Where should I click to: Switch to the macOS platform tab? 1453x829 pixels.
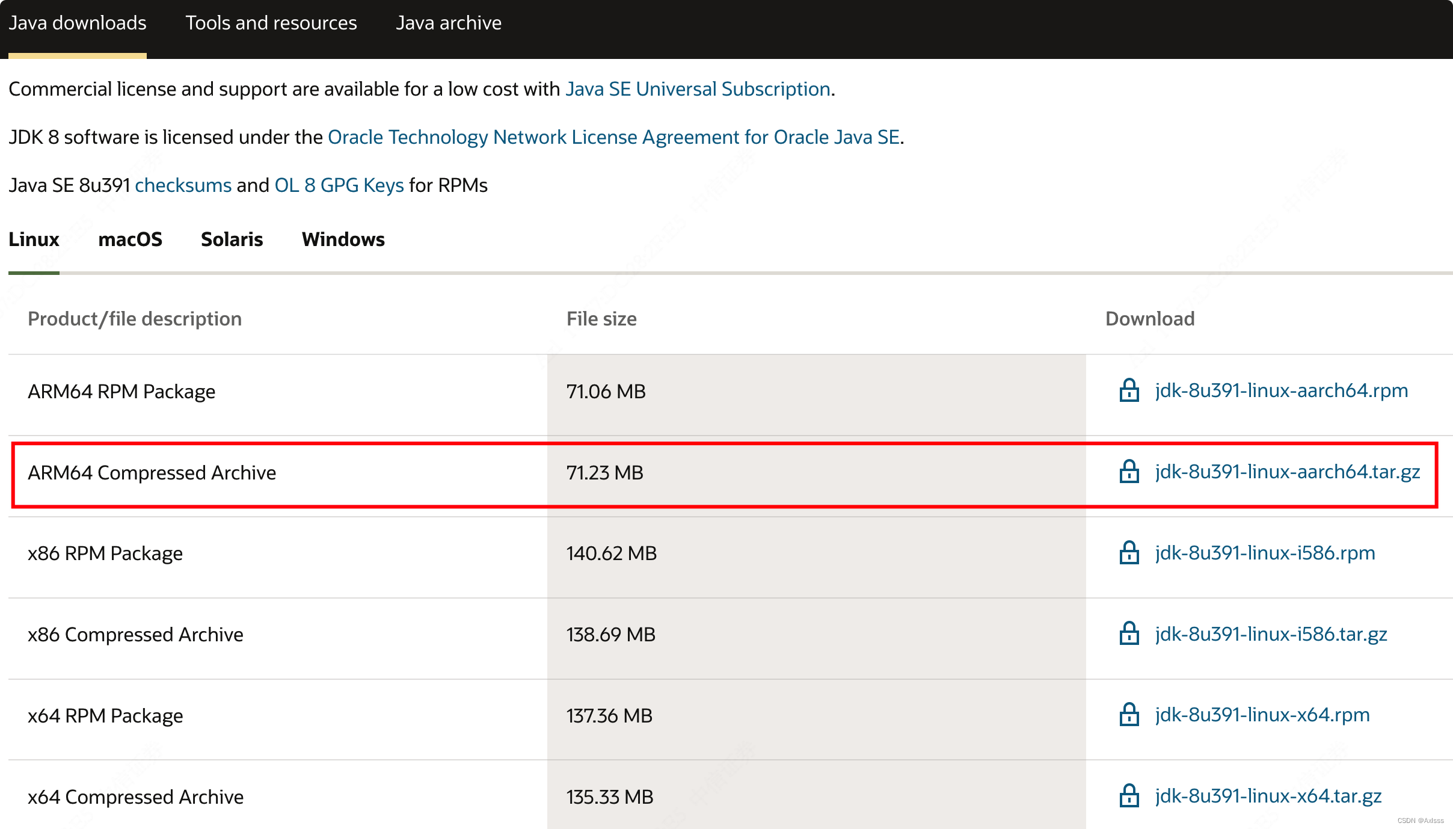pyautogui.click(x=130, y=239)
